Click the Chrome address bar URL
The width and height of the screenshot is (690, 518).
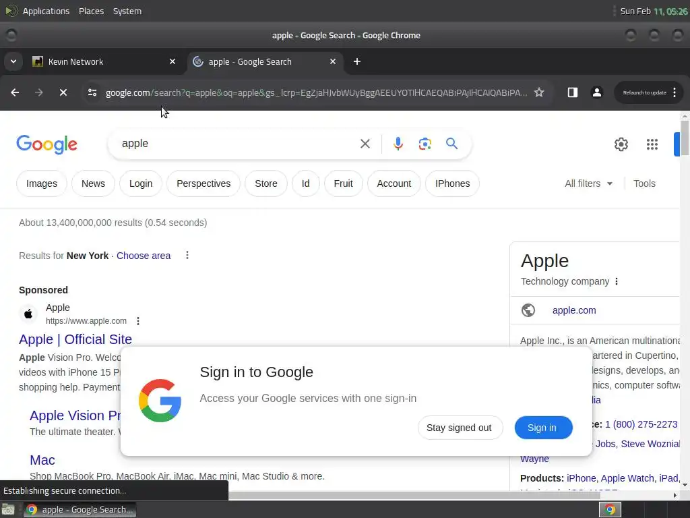pyautogui.click(x=316, y=92)
